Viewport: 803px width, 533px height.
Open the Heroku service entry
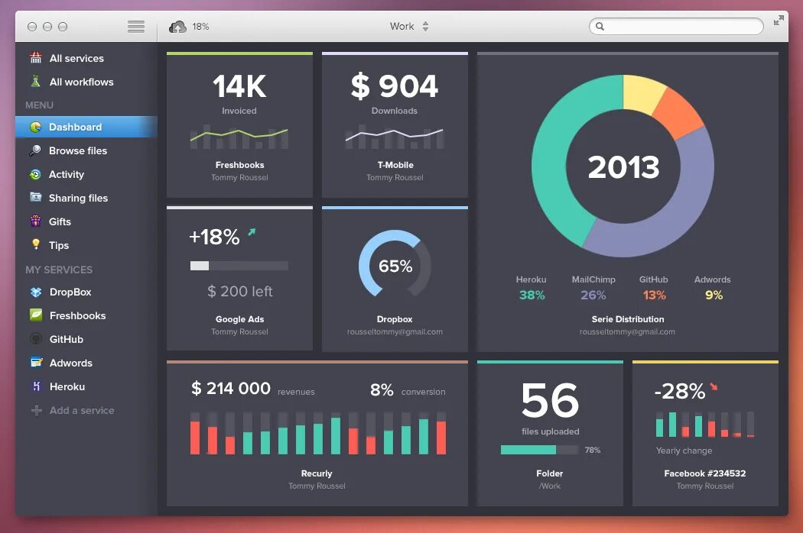(86, 386)
